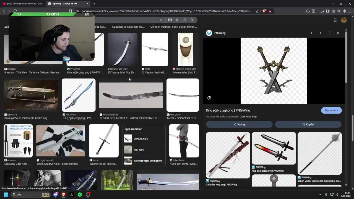The height and width of the screenshot is (199, 354).
Task: Search inside image with Lens overlay icon
Action: (209, 98)
